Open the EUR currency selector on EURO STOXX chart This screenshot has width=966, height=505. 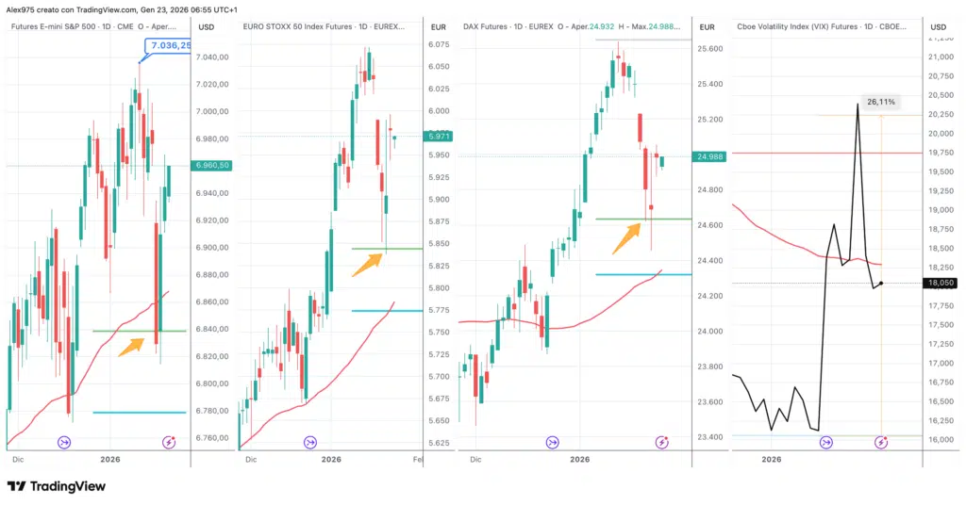coord(437,26)
